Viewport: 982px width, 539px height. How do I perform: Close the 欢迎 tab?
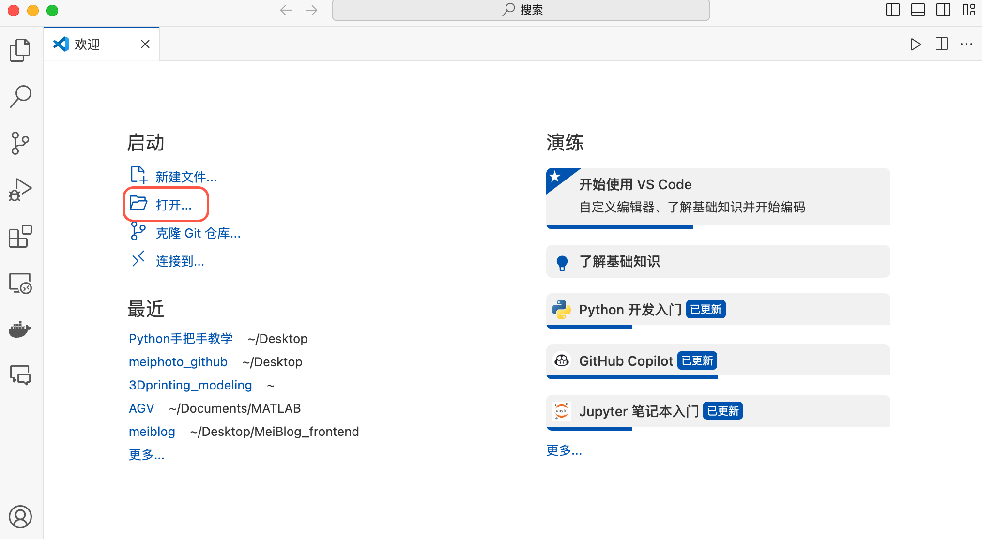point(145,45)
